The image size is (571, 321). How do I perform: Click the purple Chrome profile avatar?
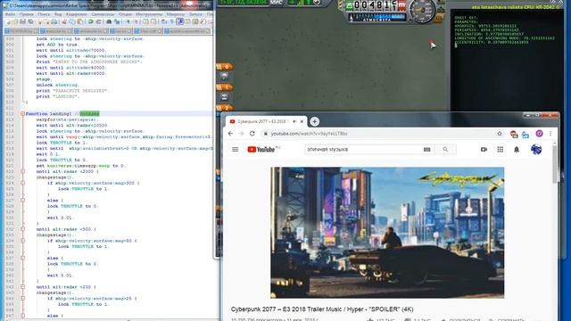[x=539, y=134]
